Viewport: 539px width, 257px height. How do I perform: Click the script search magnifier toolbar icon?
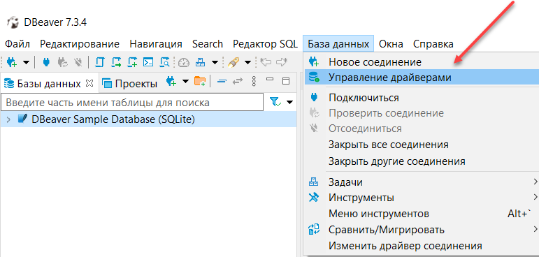[x=165, y=62]
